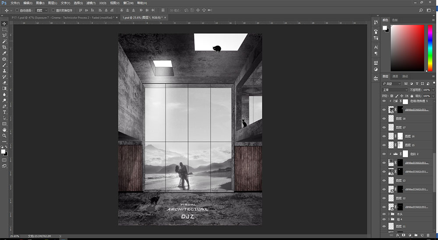Image resolution: width=438 pixels, height=240 pixels.
Task: Hide layer 图层 18
Action: [x=384, y=118]
